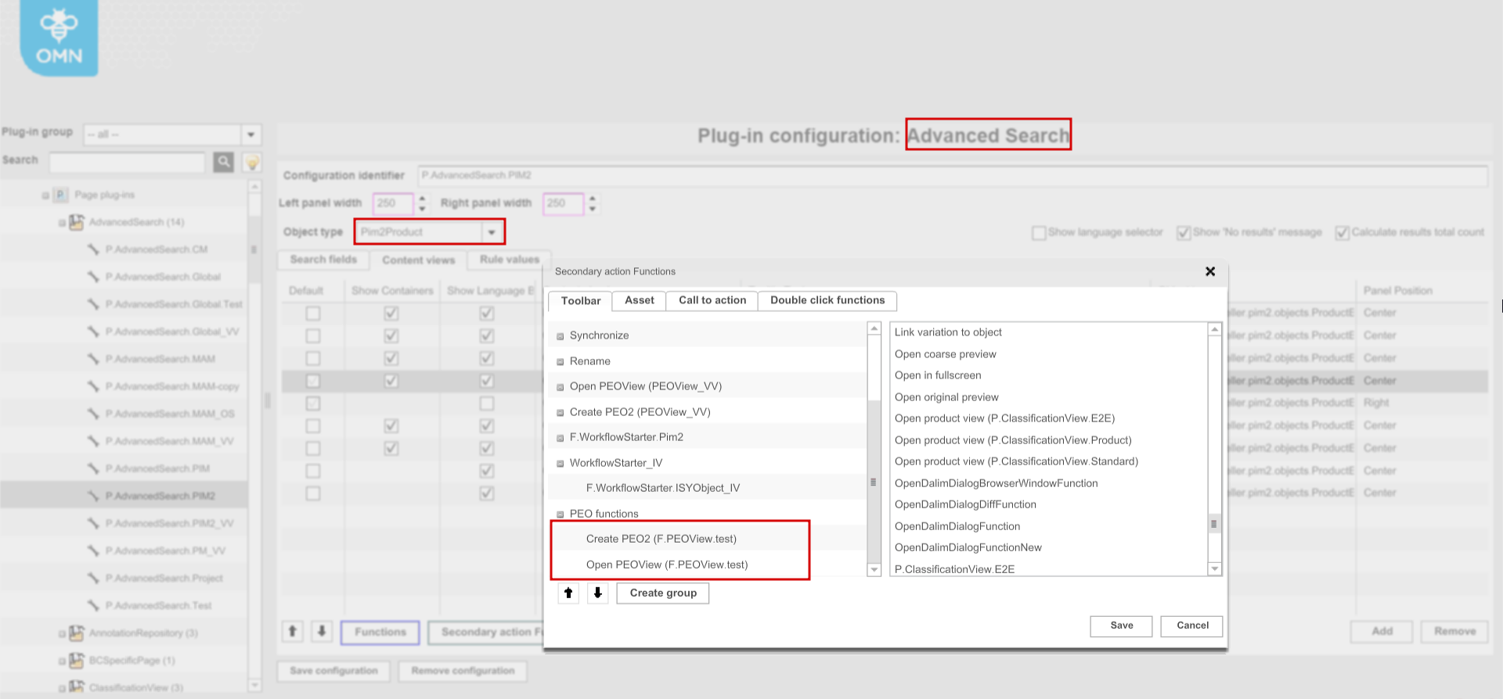This screenshot has width=1503, height=699.
Task: Click the Add button
Action: click(x=1382, y=631)
